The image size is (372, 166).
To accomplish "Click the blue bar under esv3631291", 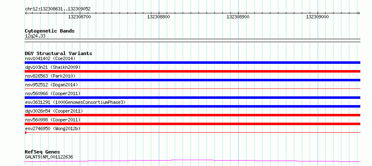I will [192, 106].
